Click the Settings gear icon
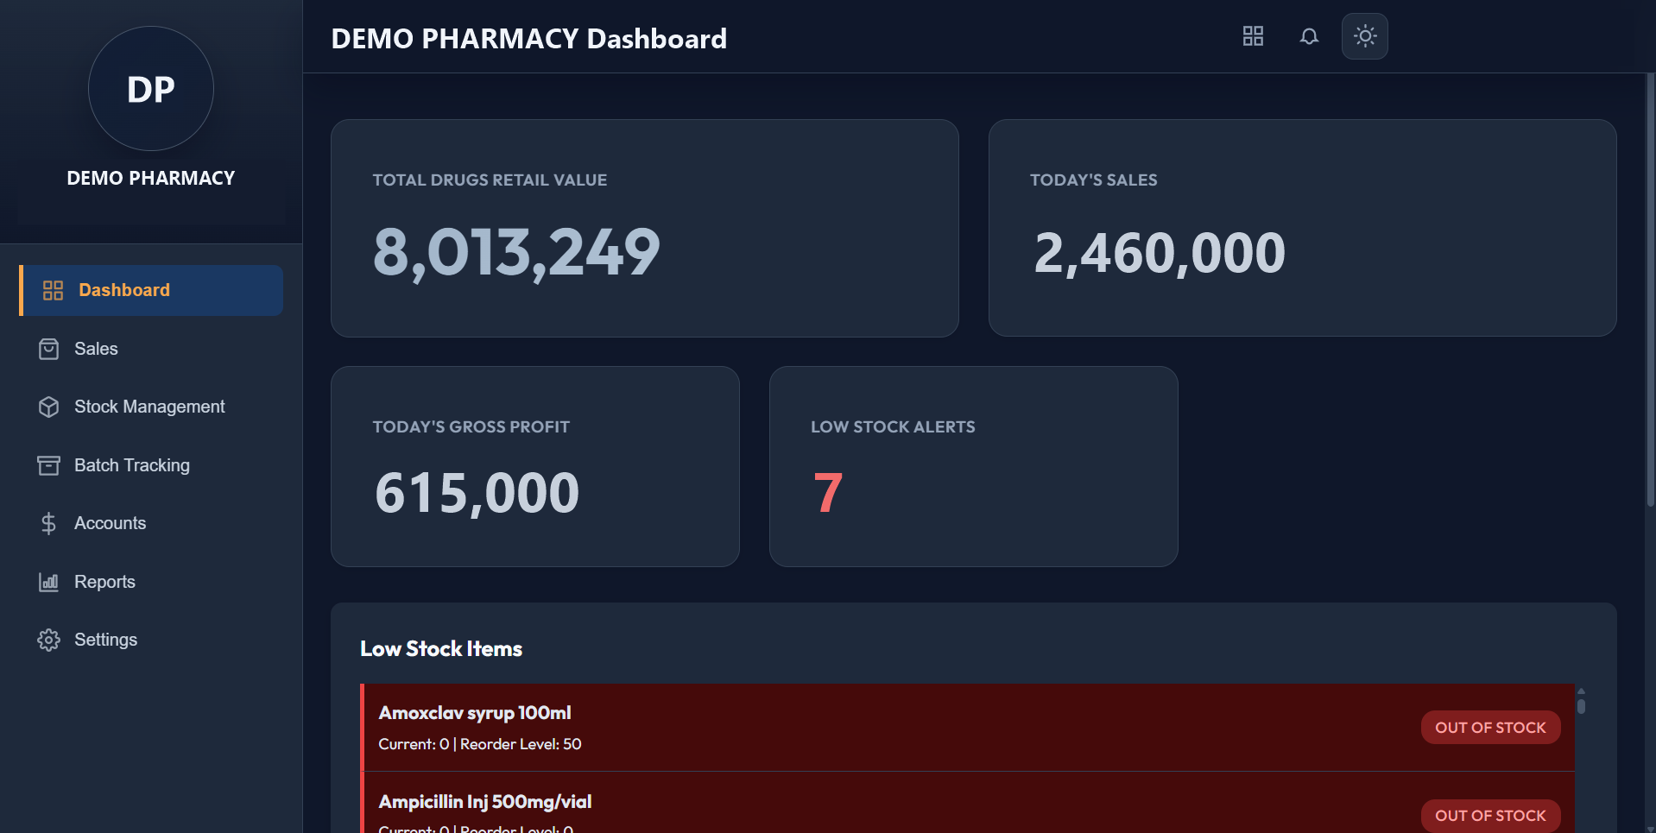The image size is (1656, 833). [x=49, y=640]
